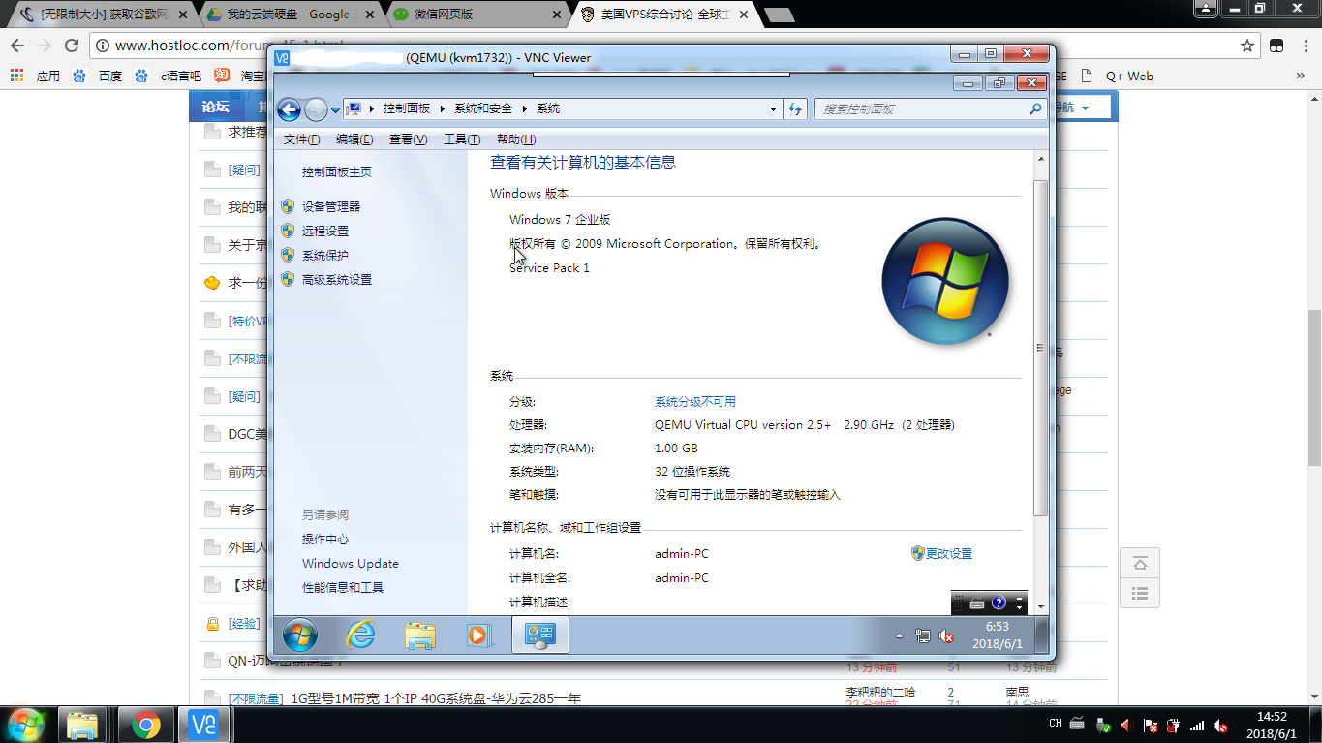Open Windows Media Player on the remote taskbar
The image size is (1322, 743).
coord(479,635)
